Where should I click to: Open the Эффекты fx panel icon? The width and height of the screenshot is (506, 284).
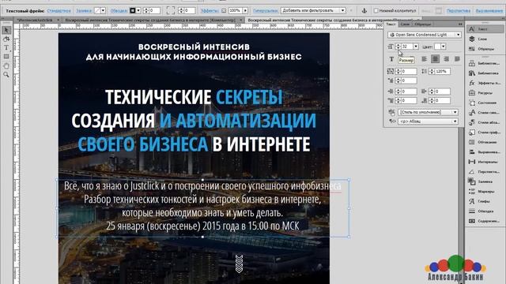(472, 83)
